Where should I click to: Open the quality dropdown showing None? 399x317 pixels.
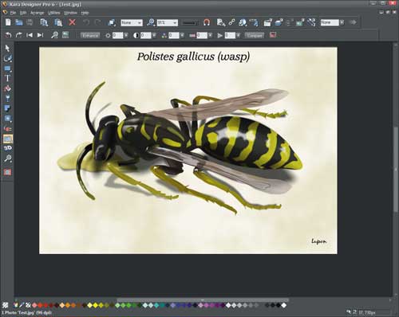(132, 22)
